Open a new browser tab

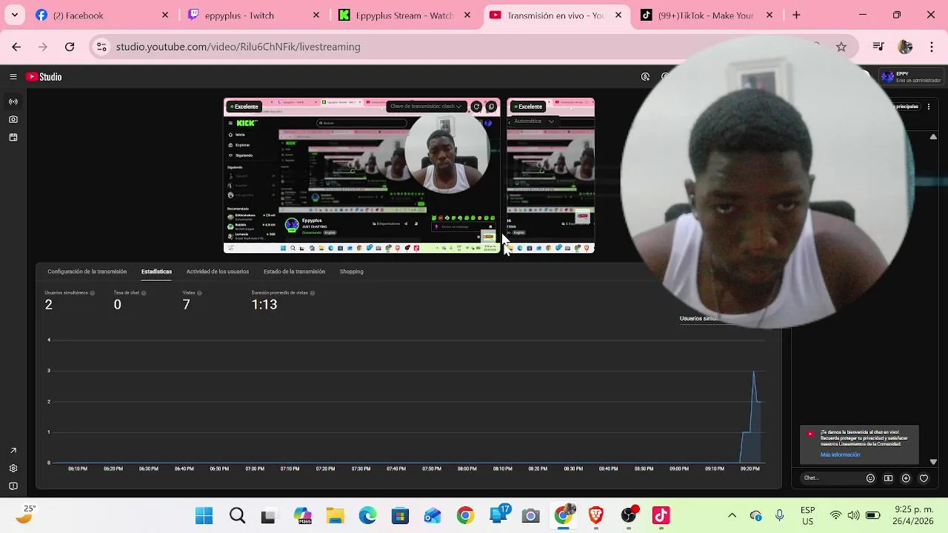pos(796,15)
